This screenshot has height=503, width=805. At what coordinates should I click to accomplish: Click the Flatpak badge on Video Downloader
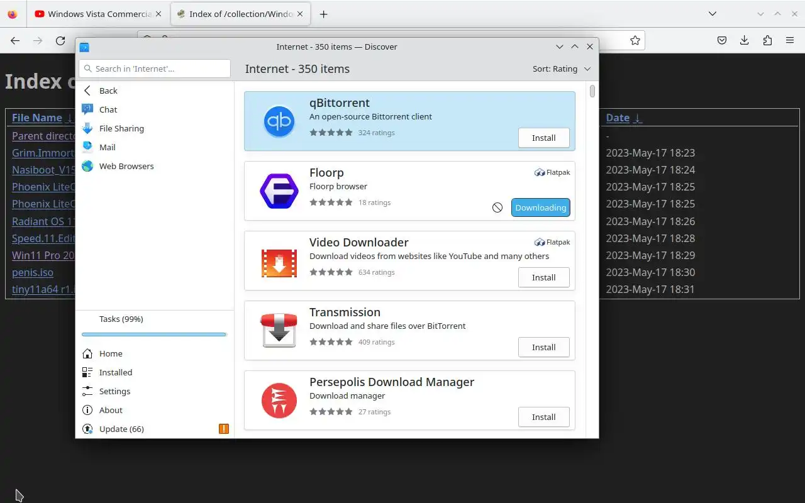tap(552, 242)
